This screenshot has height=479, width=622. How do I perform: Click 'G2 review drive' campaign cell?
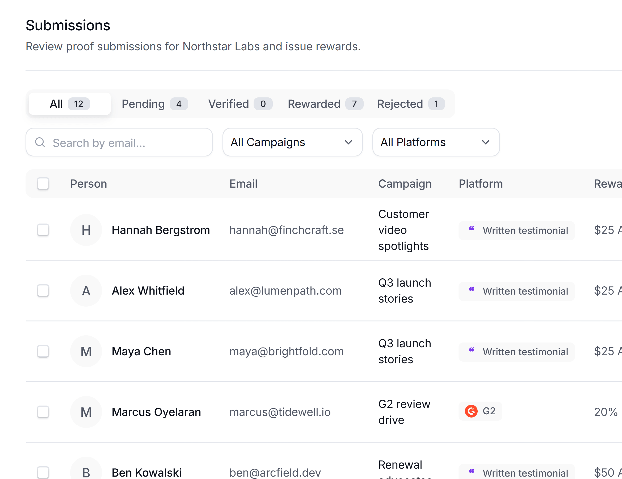coord(404,412)
